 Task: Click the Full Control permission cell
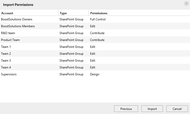[98, 19]
